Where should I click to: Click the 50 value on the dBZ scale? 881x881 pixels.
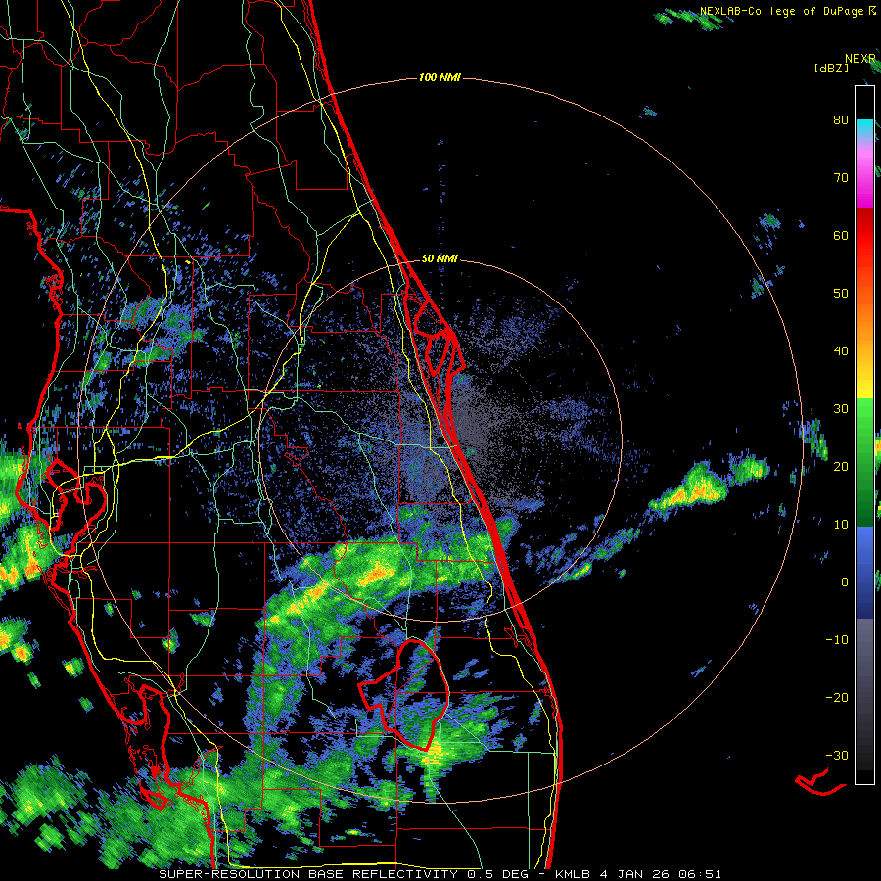[x=841, y=294]
